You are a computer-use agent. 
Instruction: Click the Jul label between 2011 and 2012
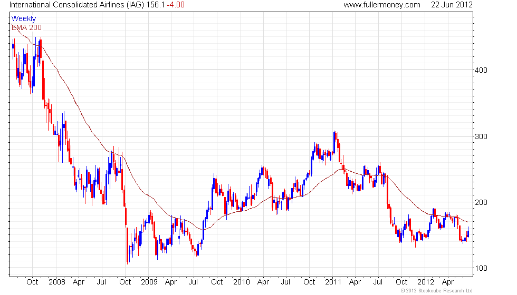tap(378, 282)
